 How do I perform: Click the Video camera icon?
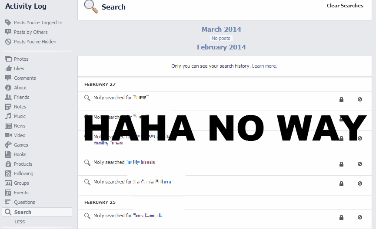click(8, 135)
